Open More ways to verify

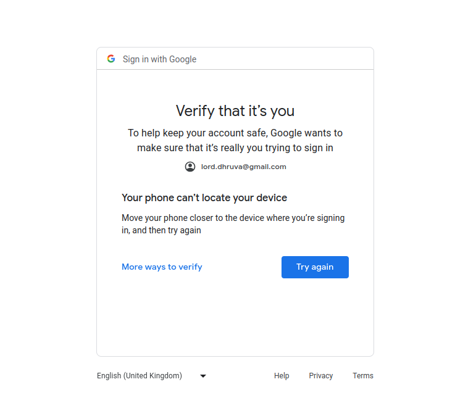(x=162, y=267)
